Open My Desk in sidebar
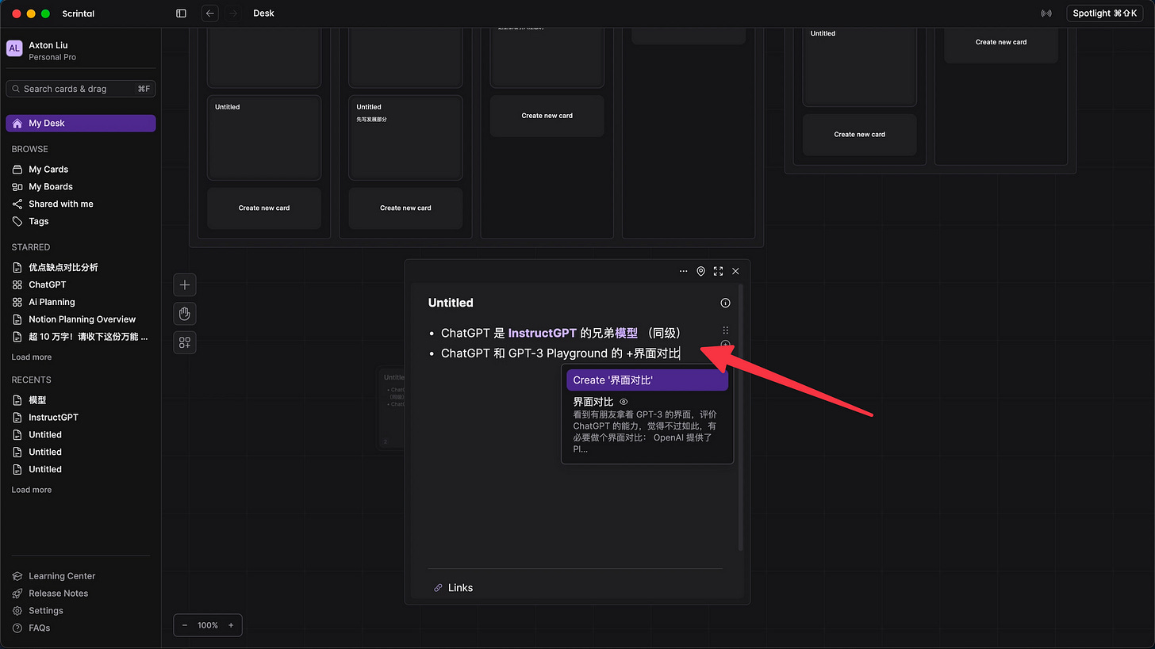Screen dimensions: 1155x649 click(81, 124)
